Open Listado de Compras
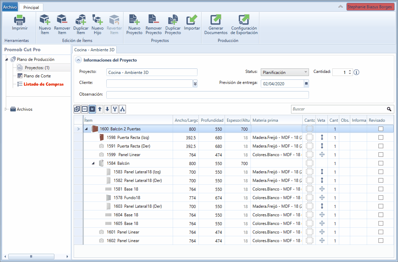 pos(43,84)
